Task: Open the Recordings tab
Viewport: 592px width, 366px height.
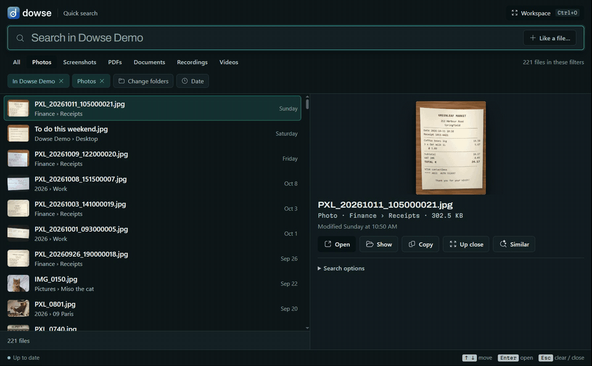Action: coord(192,62)
